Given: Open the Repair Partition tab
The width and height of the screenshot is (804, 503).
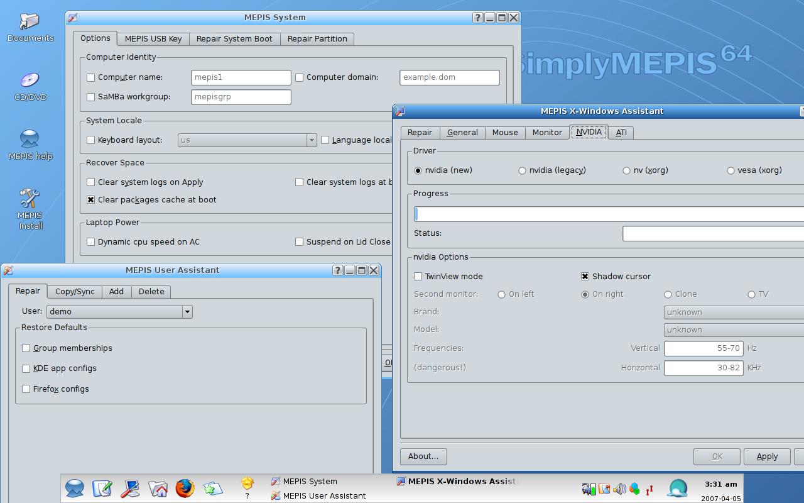Looking at the screenshot, I should pyautogui.click(x=317, y=39).
